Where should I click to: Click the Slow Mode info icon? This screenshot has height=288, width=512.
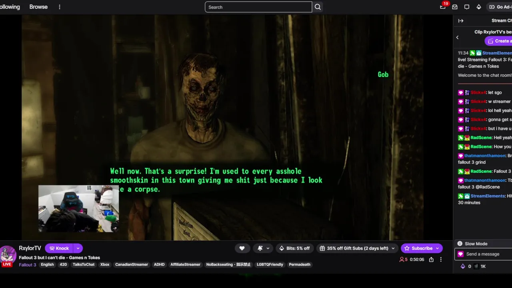coord(460,244)
